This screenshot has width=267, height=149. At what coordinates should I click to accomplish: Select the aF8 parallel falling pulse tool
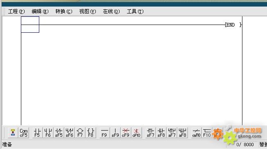point(182,133)
